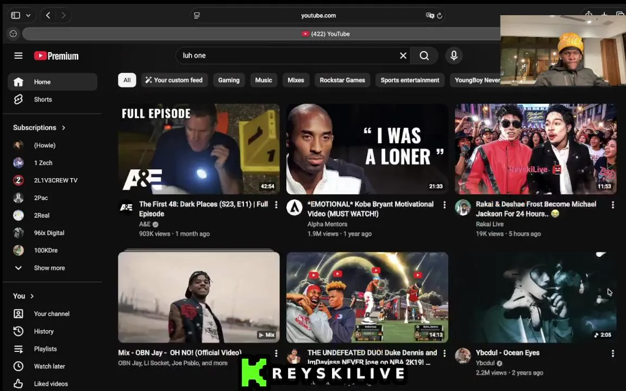Viewport: 626px width, 391px height.
Task: Open Your channel in the sidebar
Action: point(52,314)
